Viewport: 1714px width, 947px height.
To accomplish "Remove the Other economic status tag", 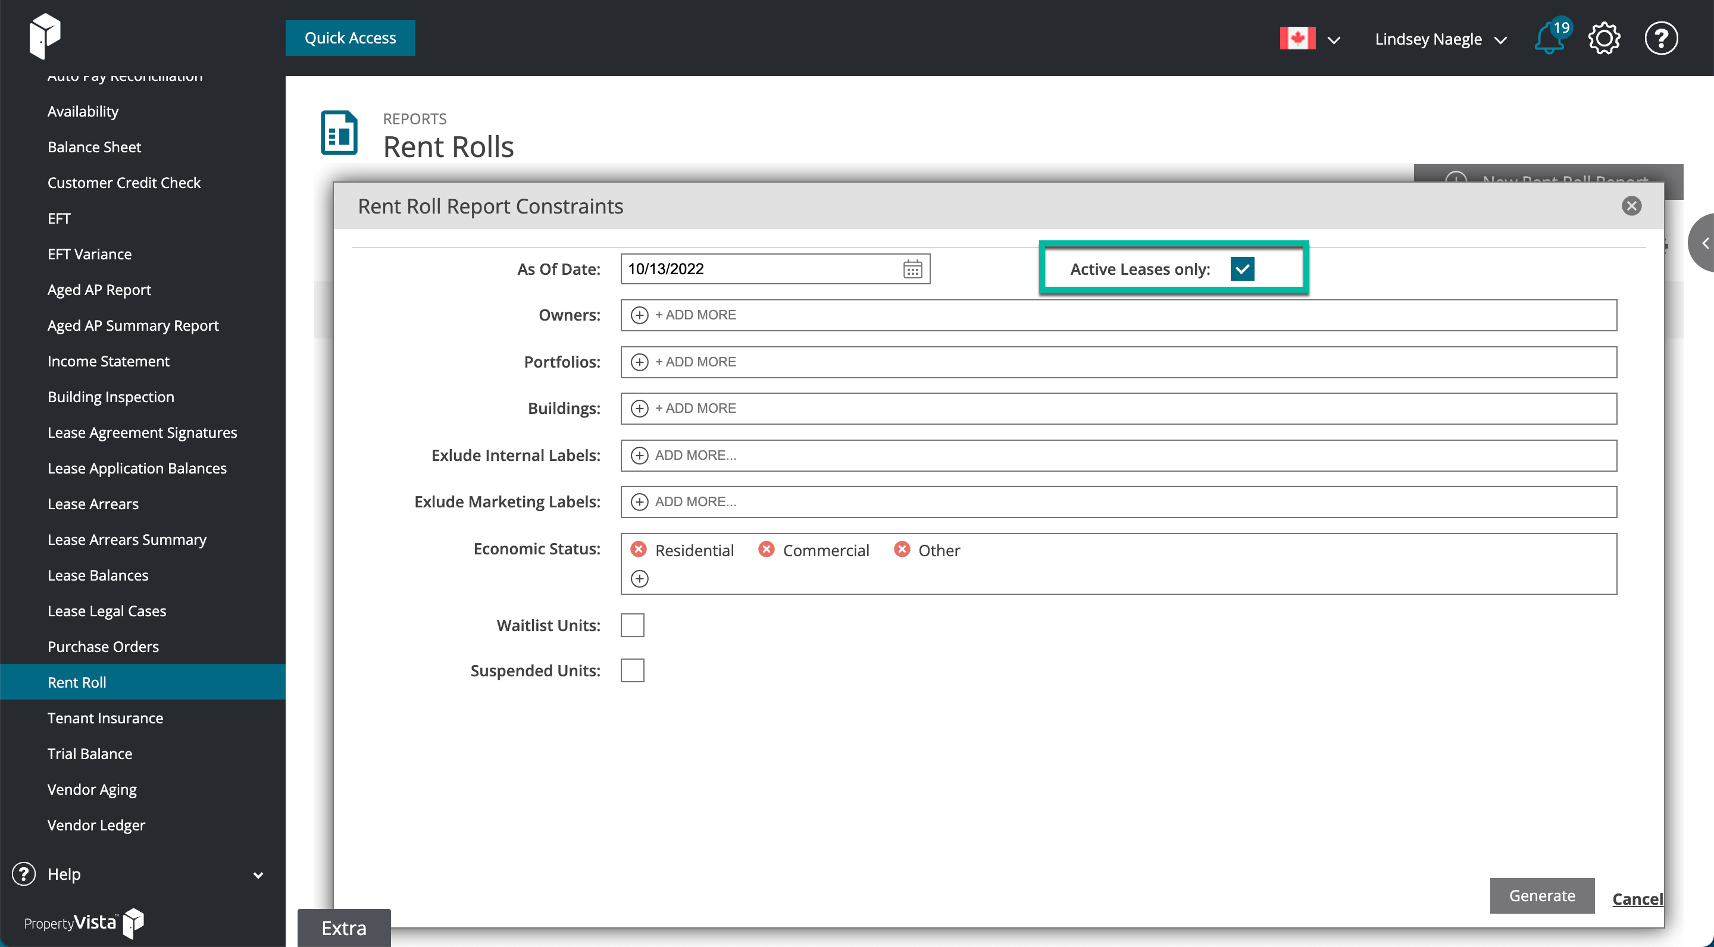I will coord(902,549).
